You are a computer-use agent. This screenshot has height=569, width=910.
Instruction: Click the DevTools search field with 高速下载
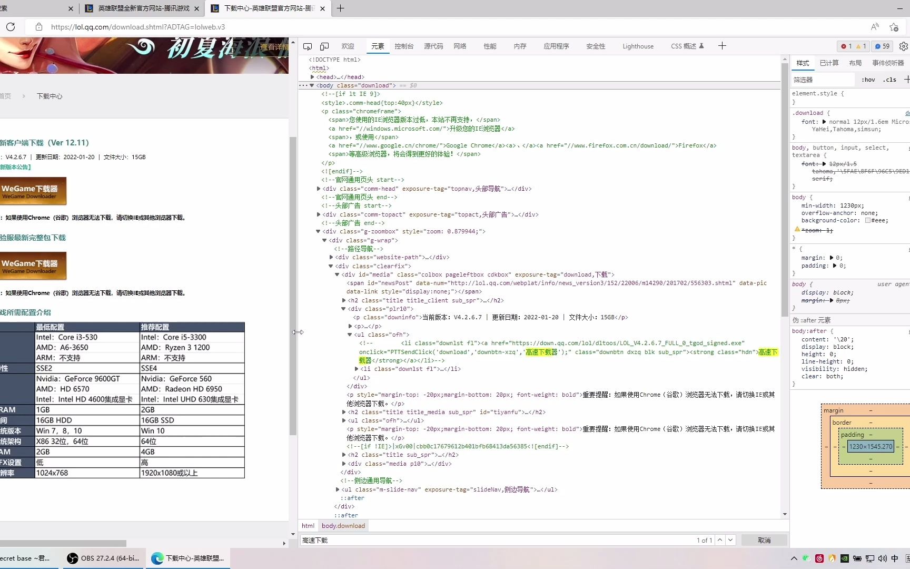point(498,540)
